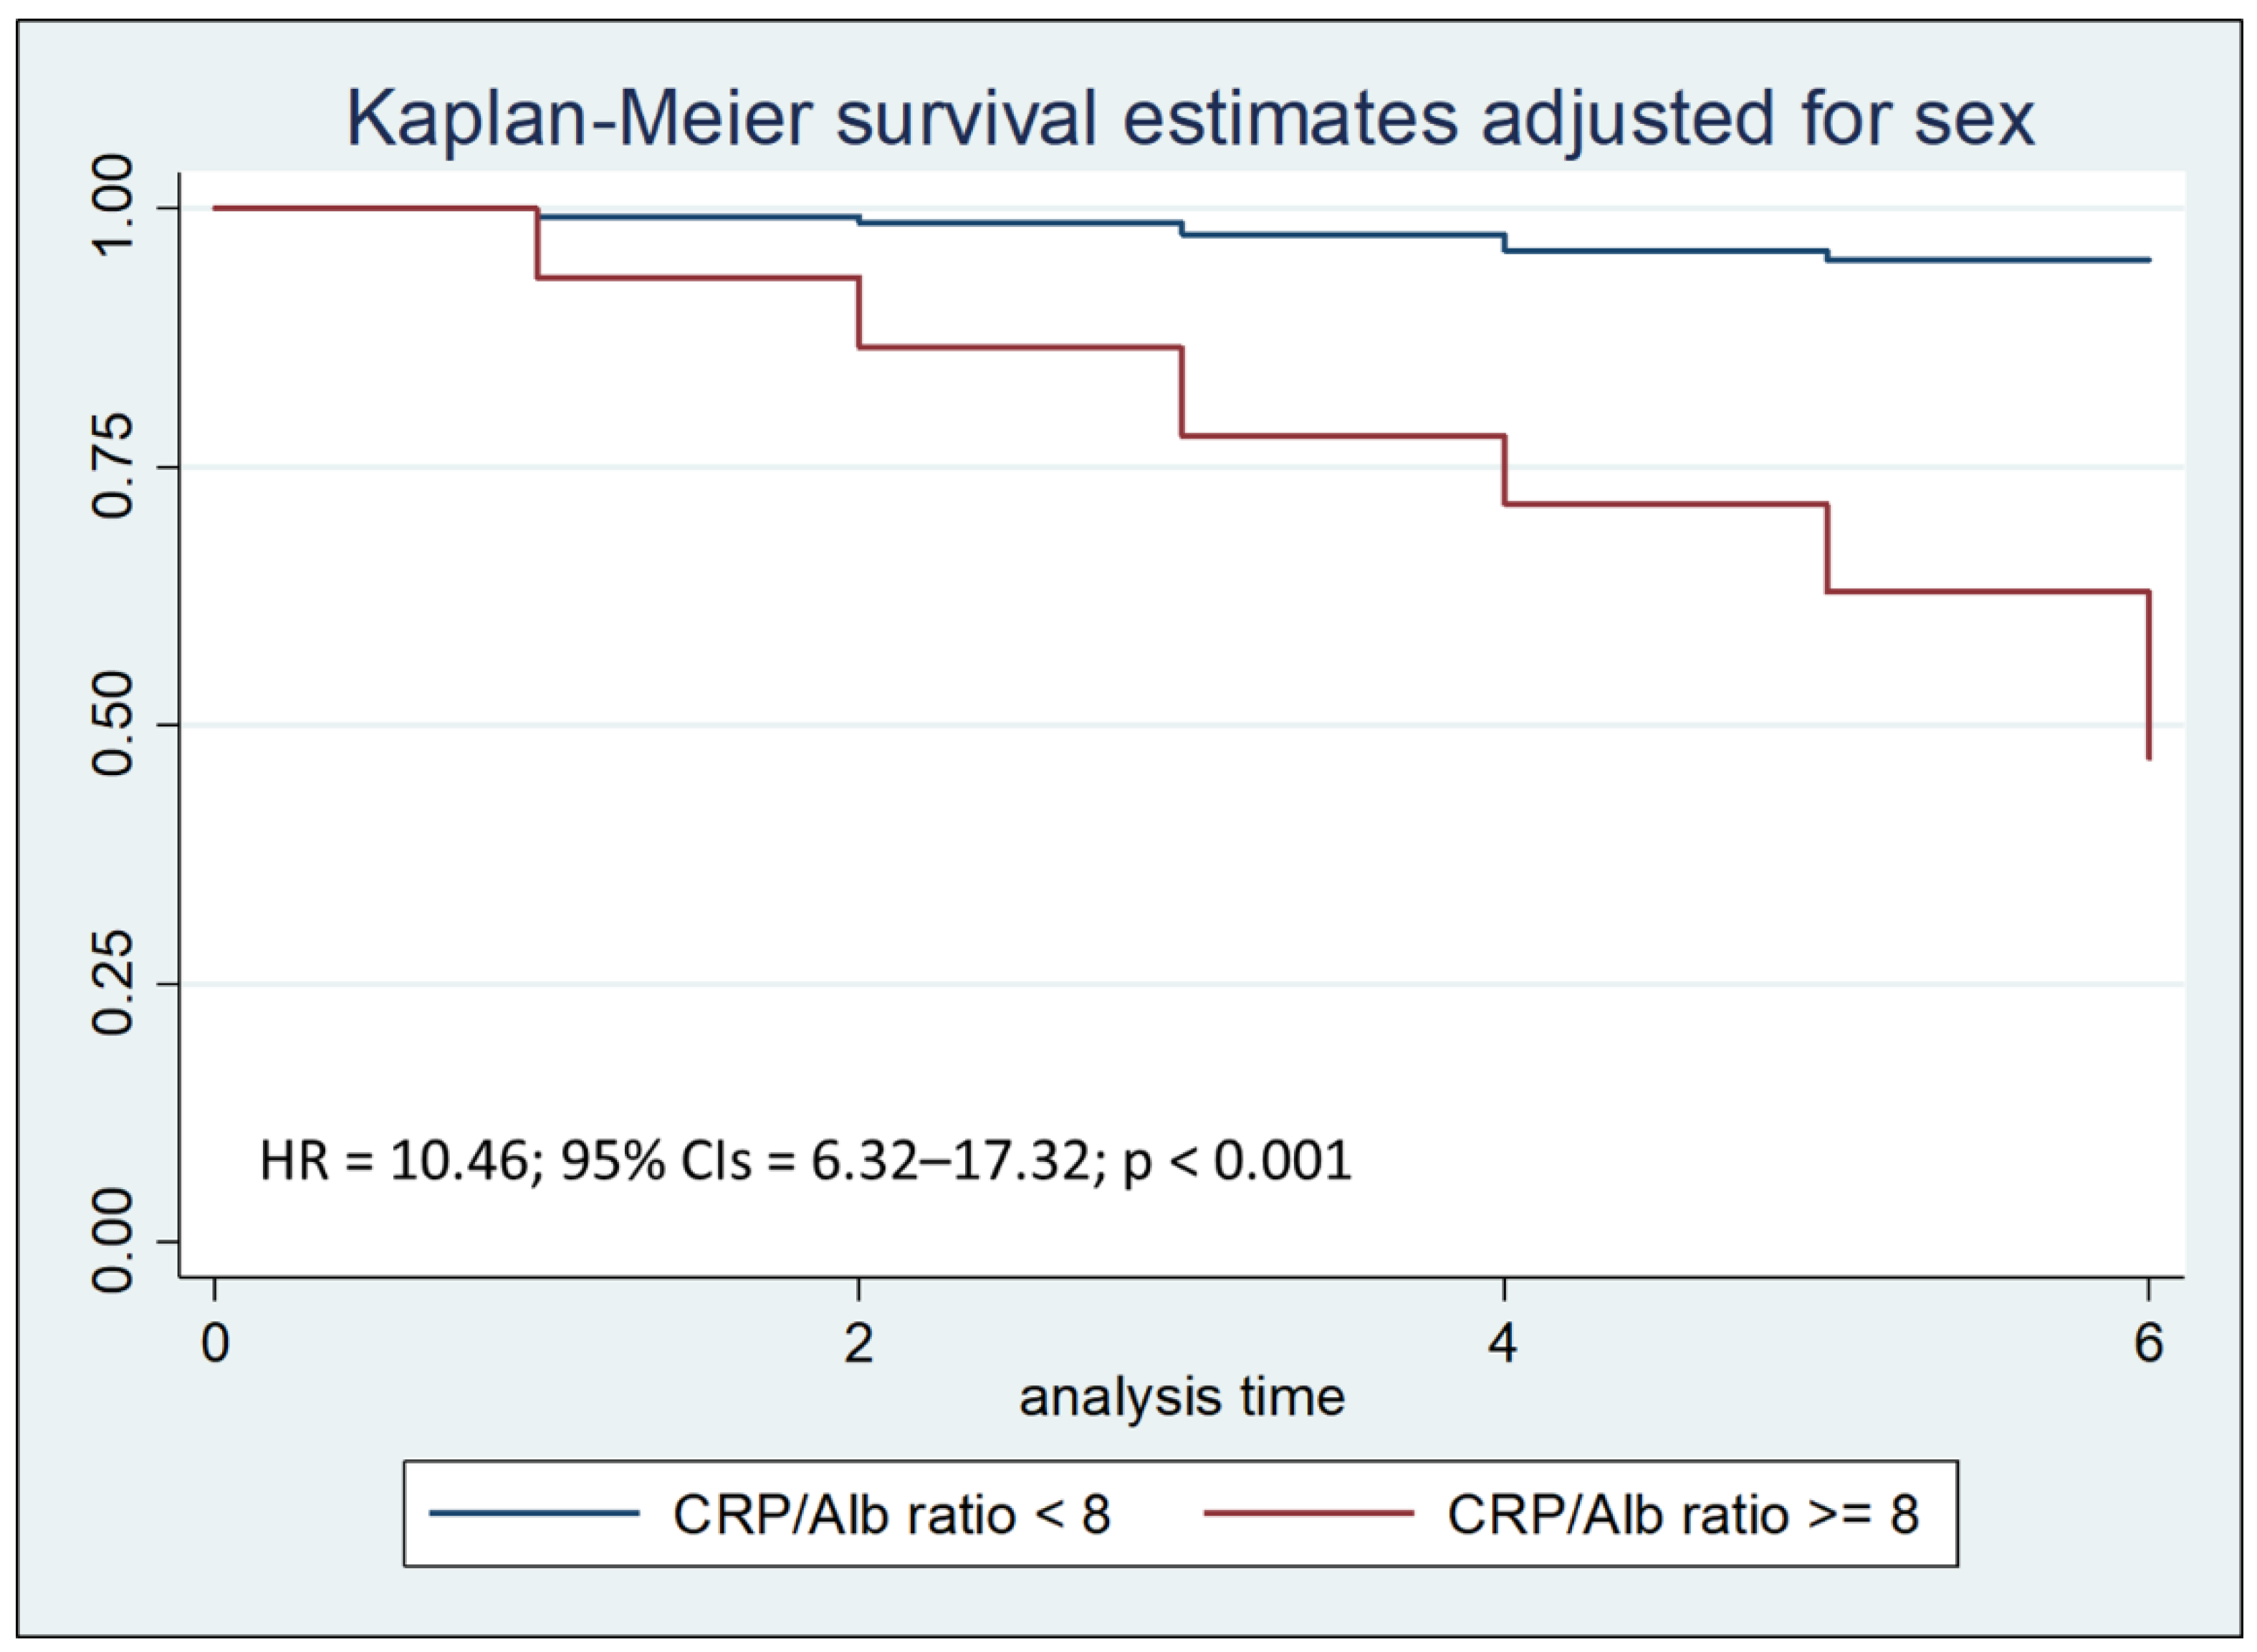2257x1652 pixels.
Task: Click the 'analysis time' axis title
Action: [x=1181, y=1398]
